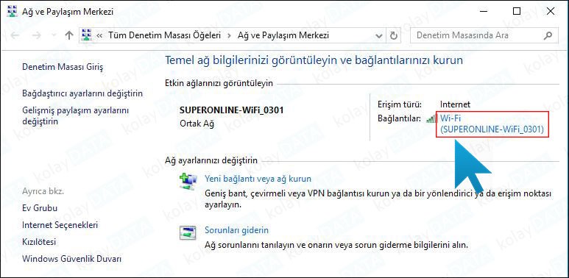Image resolution: width=569 pixels, height=278 pixels.
Task: Click the Erişim türü label
Action: [400, 104]
